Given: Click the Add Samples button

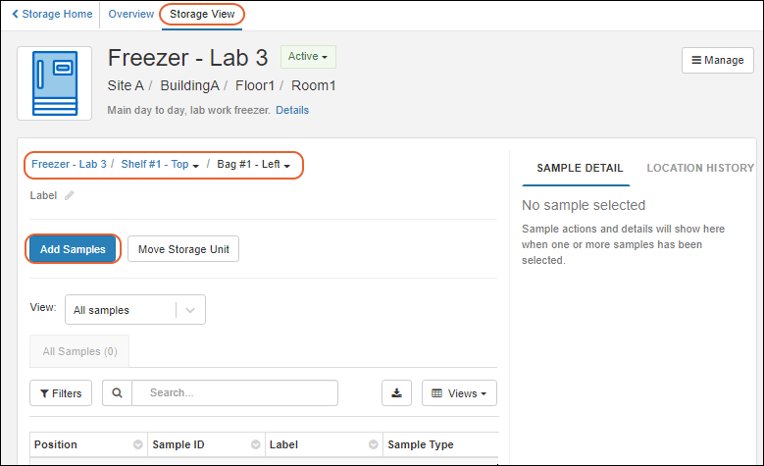Looking at the screenshot, I should 73,249.
